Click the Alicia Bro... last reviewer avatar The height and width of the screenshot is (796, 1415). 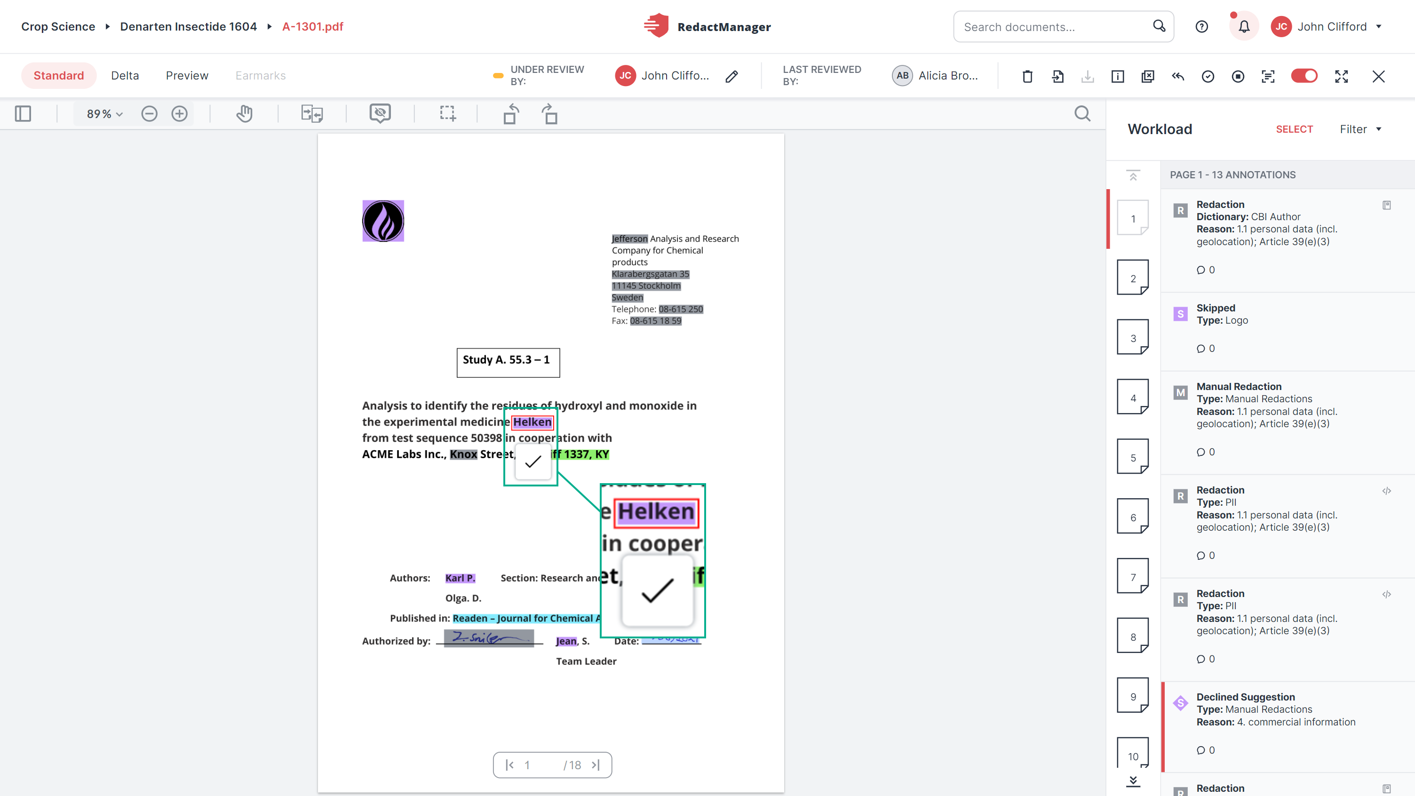point(902,76)
